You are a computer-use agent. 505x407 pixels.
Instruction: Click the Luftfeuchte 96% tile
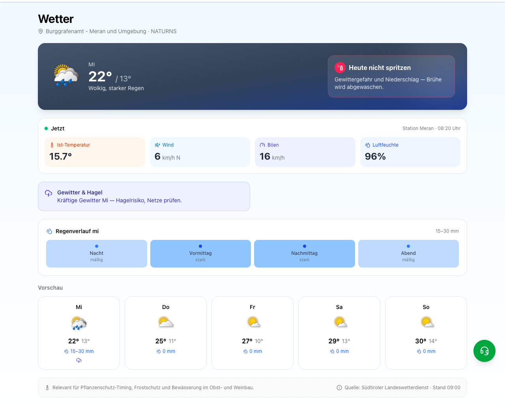pos(410,152)
